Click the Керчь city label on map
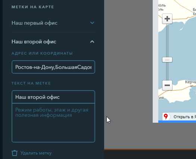The height and width of the screenshot is (159, 196). 190,82
